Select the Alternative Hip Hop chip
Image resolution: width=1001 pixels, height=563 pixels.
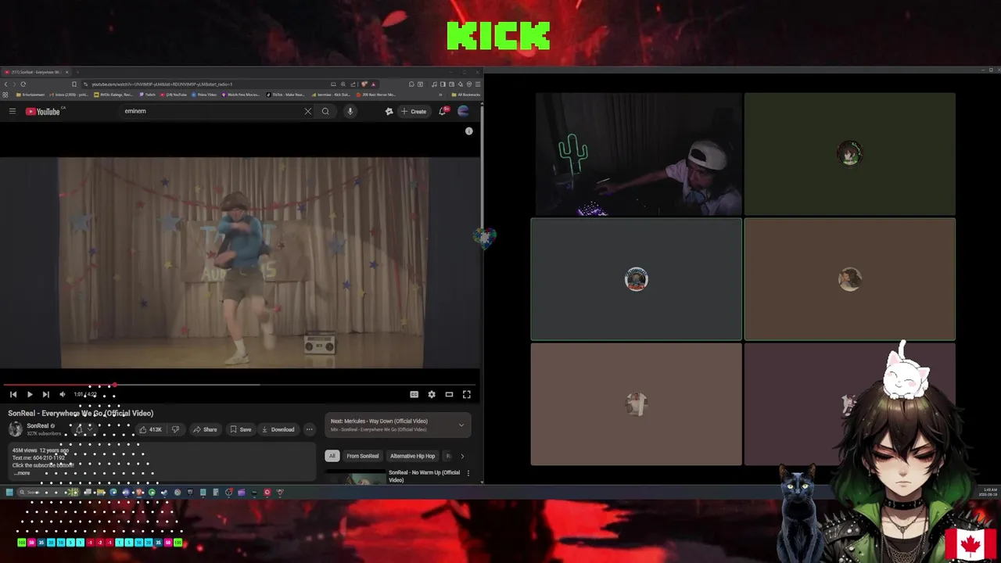click(x=412, y=456)
